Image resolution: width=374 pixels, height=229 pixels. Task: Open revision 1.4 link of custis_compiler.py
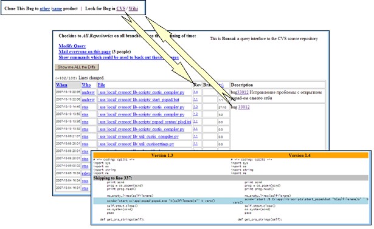click(x=196, y=92)
